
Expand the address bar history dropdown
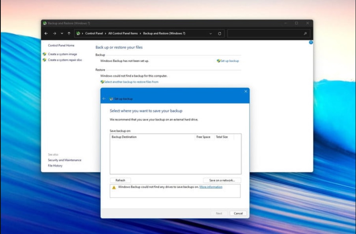click(211, 34)
